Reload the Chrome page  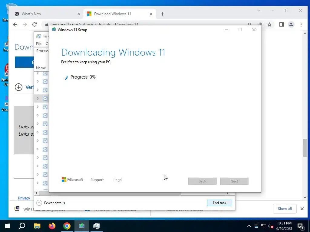tap(35, 24)
